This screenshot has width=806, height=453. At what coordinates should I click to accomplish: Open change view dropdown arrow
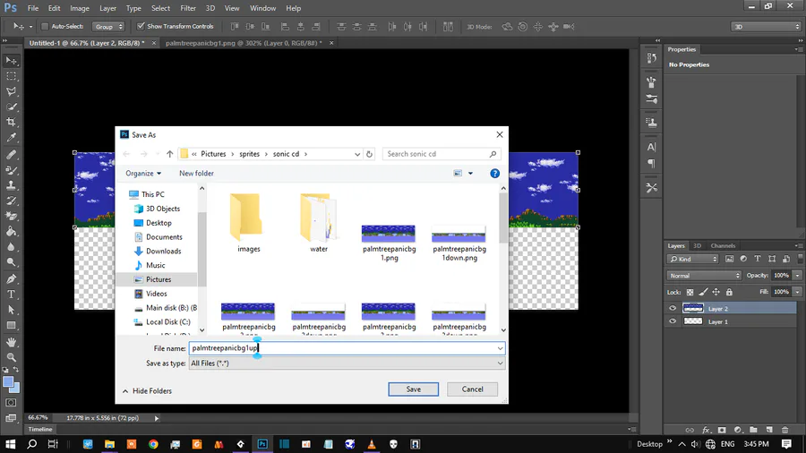pyautogui.click(x=470, y=174)
